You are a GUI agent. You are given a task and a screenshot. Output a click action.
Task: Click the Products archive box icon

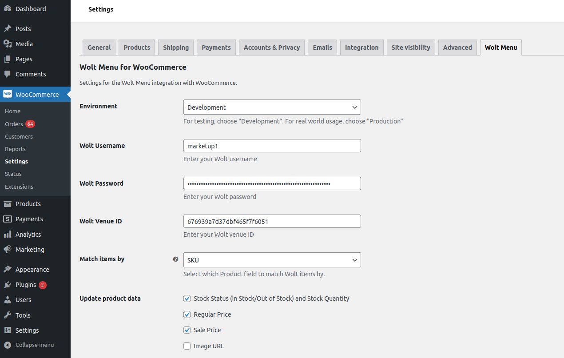[8, 204]
